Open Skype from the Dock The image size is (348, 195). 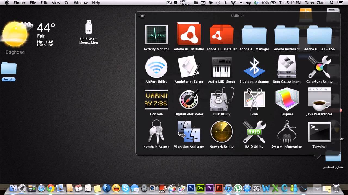(125, 188)
